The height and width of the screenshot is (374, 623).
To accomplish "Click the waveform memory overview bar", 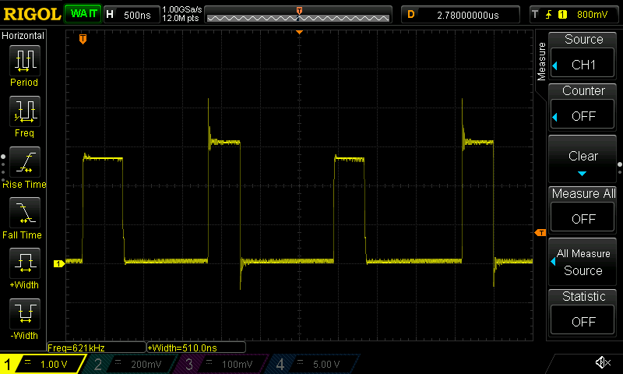I will pyautogui.click(x=298, y=15).
